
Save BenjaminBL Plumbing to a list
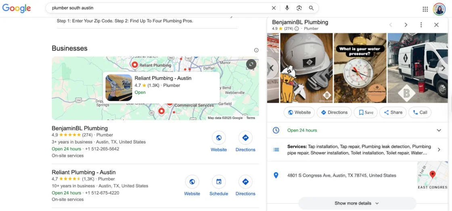[366, 112]
